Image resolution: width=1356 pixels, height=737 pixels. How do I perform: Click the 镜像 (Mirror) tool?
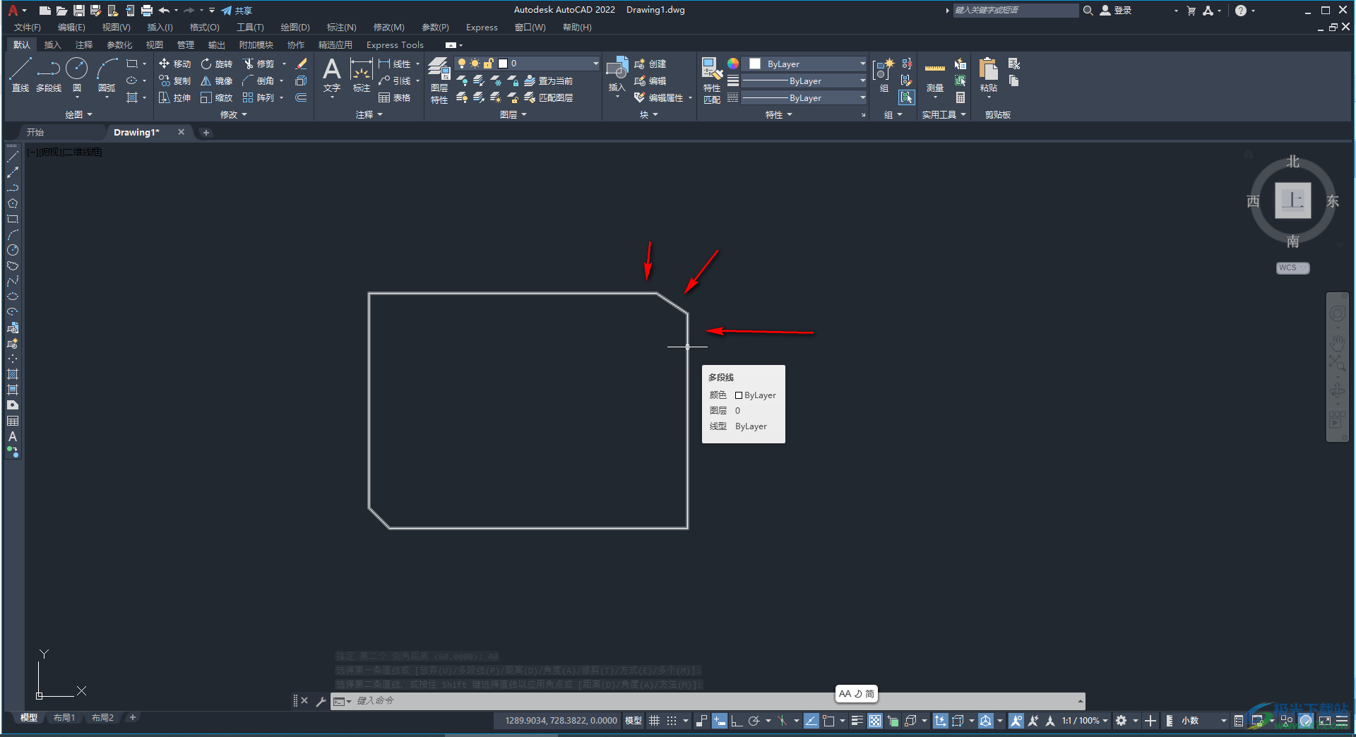(x=216, y=80)
